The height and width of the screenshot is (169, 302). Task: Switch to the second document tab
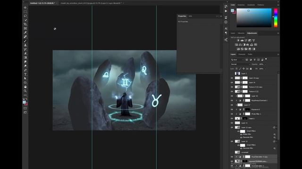tap(91, 3)
